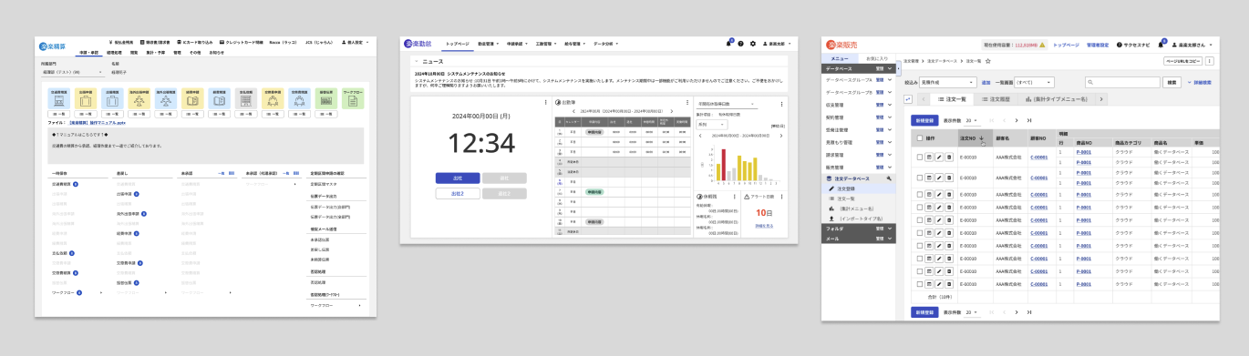Toggle select-all checkbox in 操作 header

tap(920, 138)
